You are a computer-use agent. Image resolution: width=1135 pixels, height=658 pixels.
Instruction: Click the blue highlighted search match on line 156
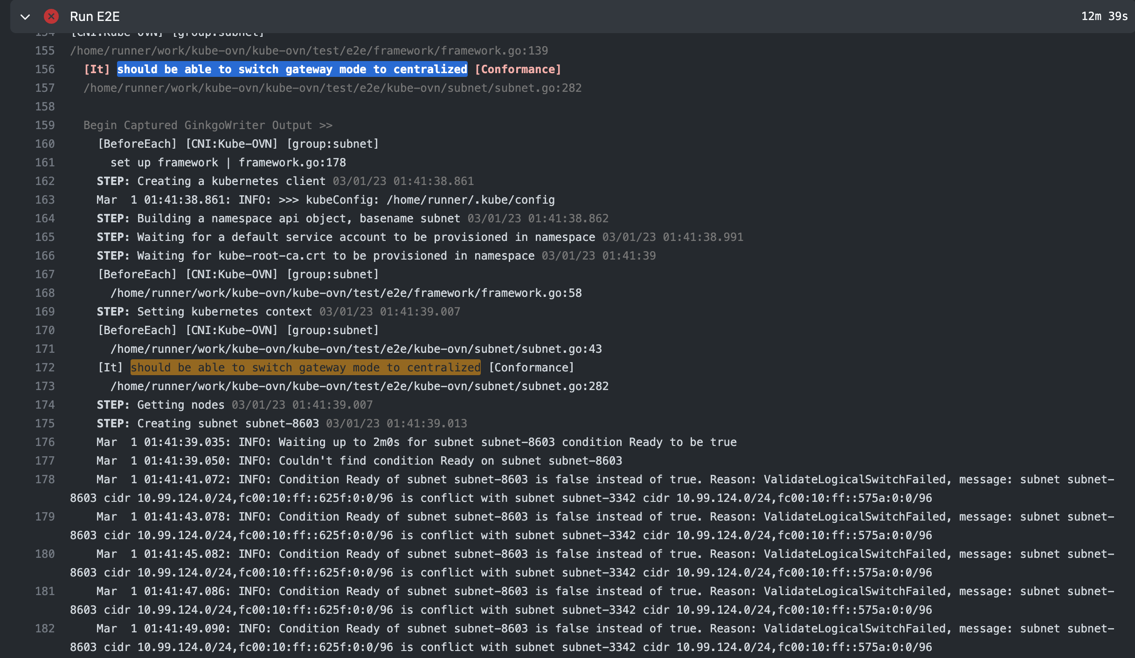[x=292, y=69]
